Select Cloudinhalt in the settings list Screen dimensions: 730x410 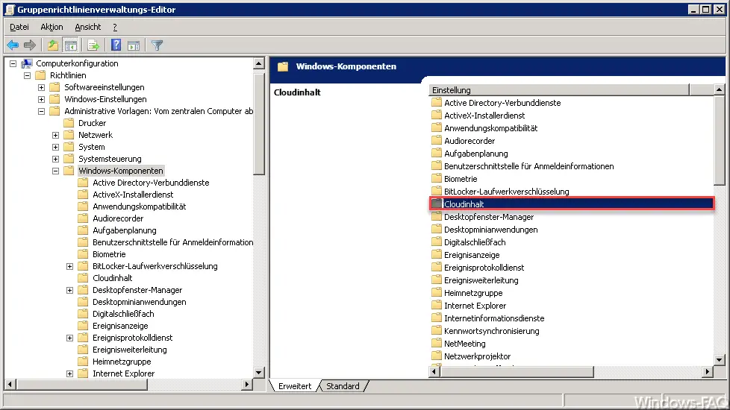click(572, 204)
